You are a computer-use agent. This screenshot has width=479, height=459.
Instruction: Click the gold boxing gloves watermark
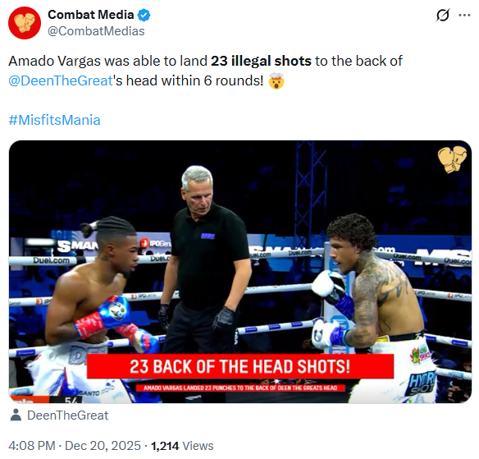pyautogui.click(x=452, y=159)
